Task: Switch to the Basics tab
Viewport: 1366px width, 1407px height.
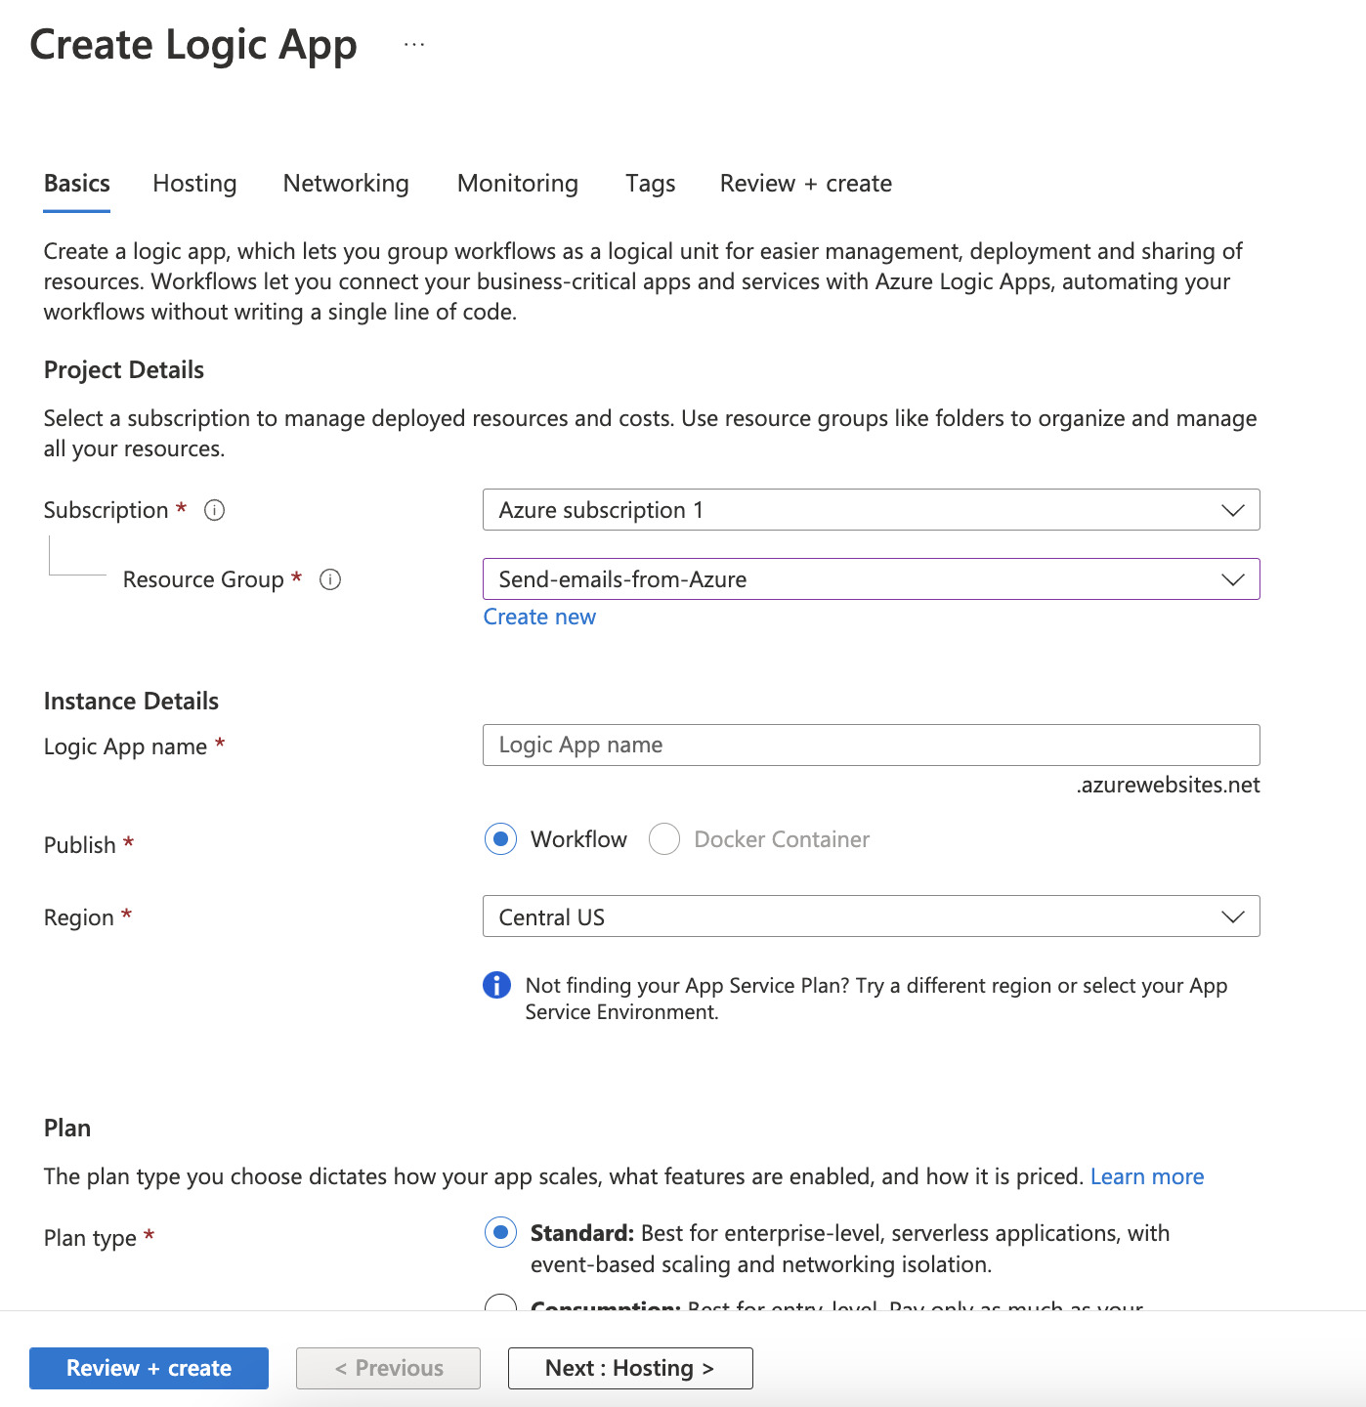Action: [77, 184]
